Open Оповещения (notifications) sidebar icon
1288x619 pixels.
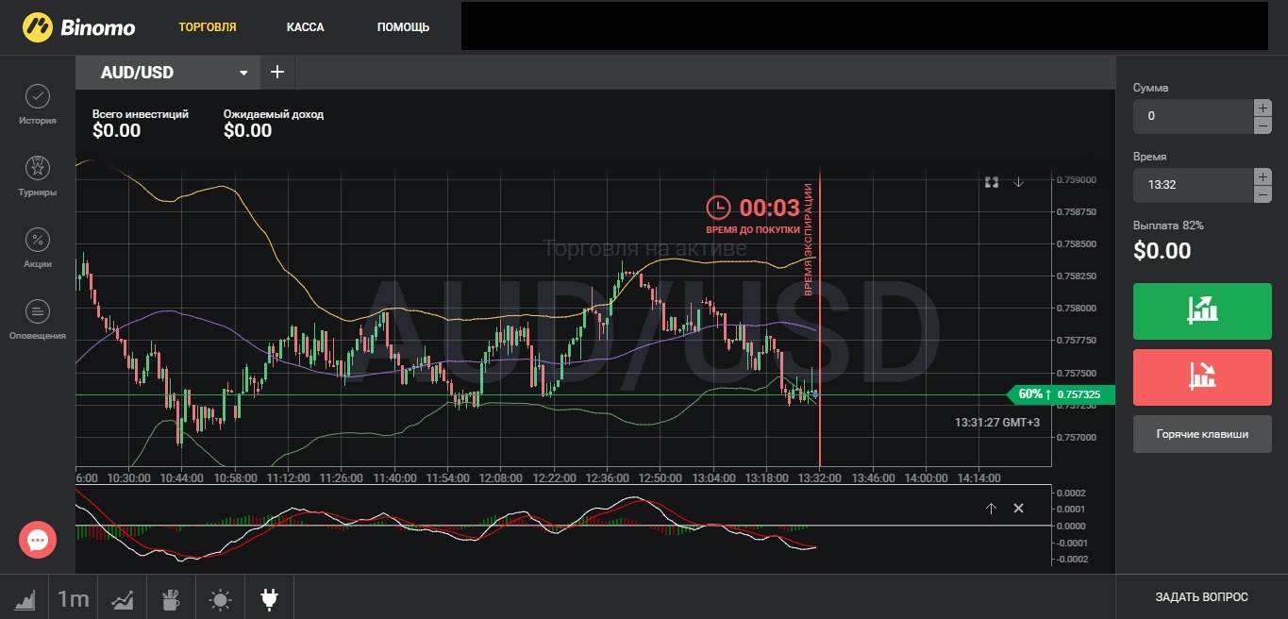[x=38, y=319]
